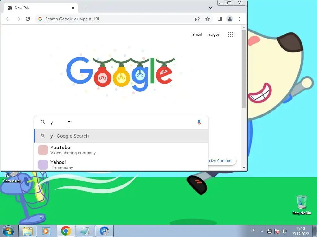This screenshot has height=237, width=317.
Task: Reload the page with the refresh icon
Action: (28, 19)
